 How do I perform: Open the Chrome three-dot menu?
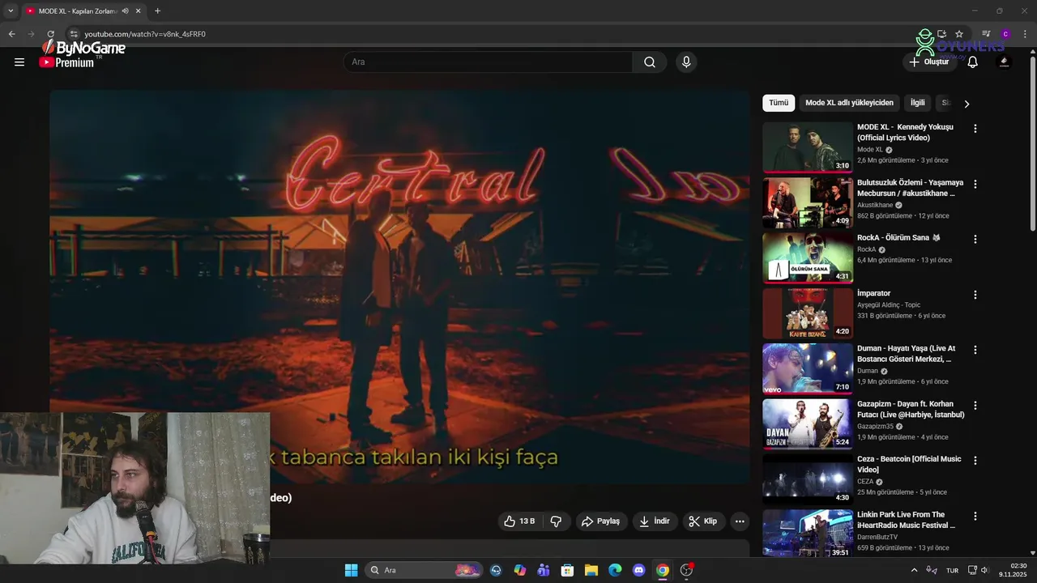coord(1025,34)
